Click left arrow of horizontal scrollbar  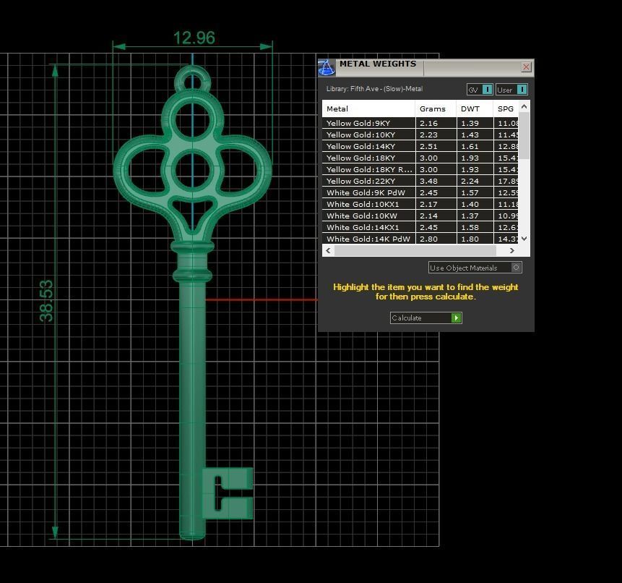click(x=328, y=250)
